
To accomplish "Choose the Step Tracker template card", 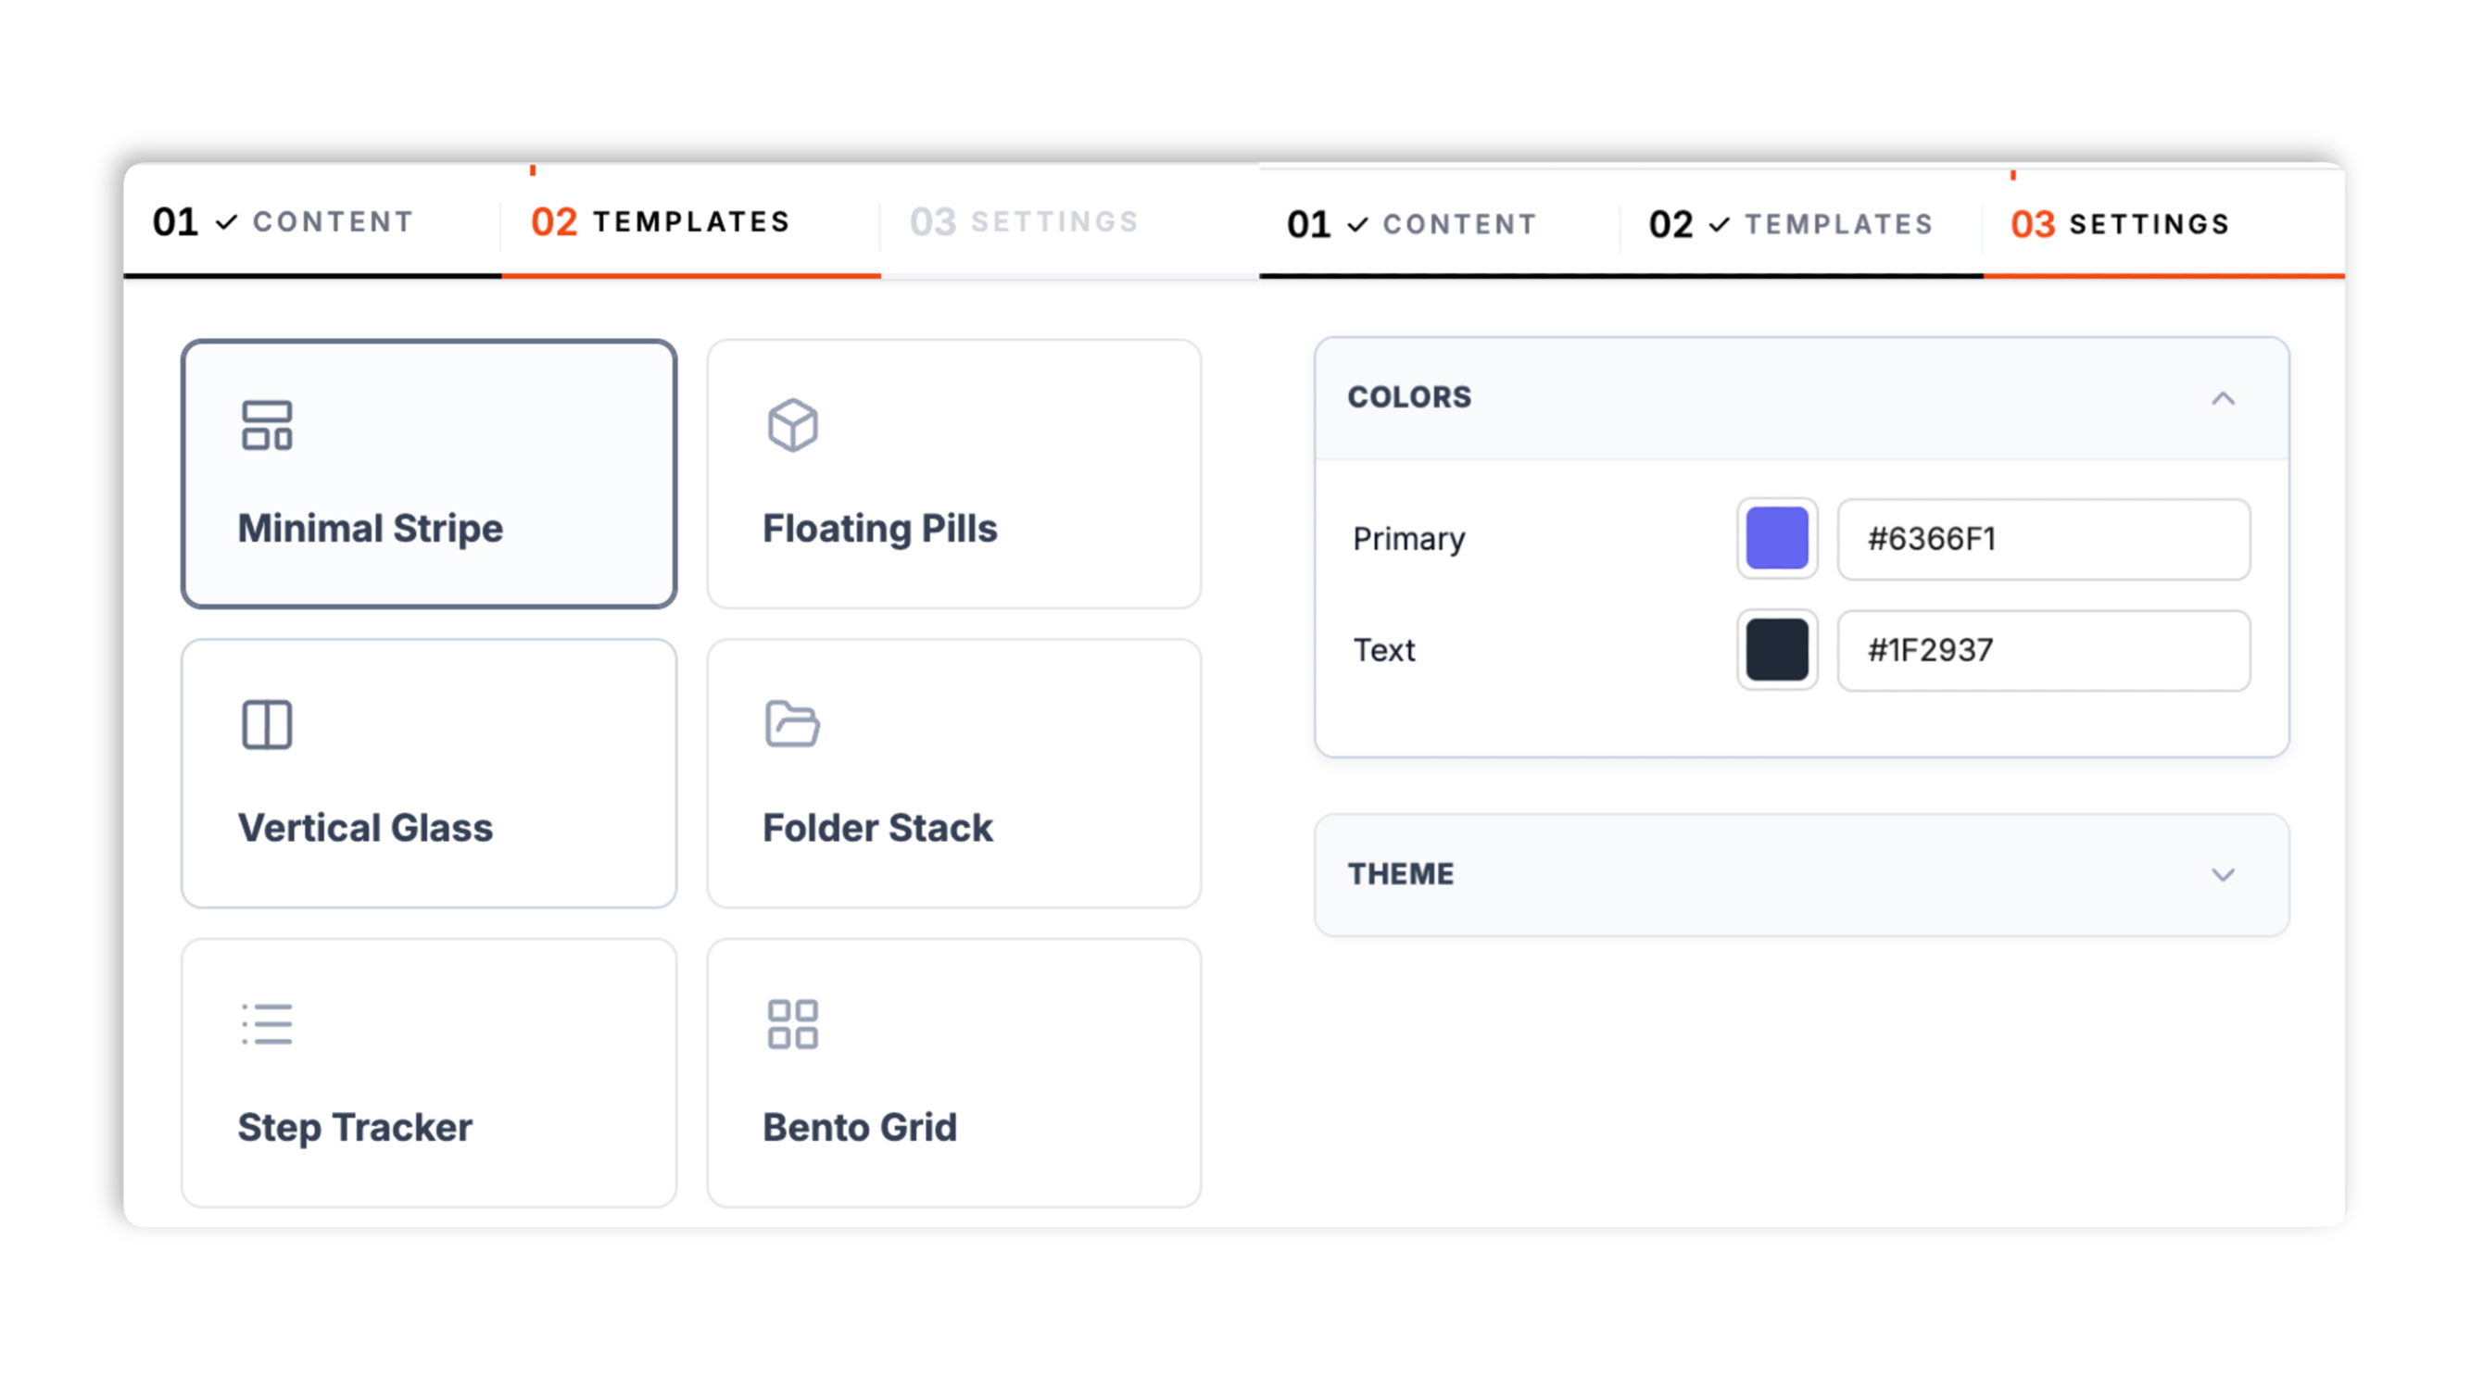I will tap(429, 1072).
